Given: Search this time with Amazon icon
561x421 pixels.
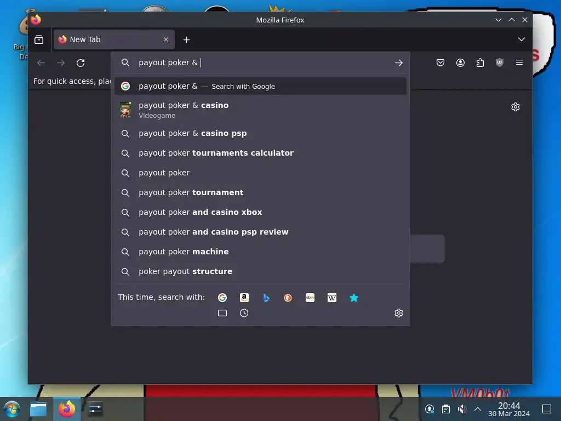Looking at the screenshot, I should click(244, 298).
